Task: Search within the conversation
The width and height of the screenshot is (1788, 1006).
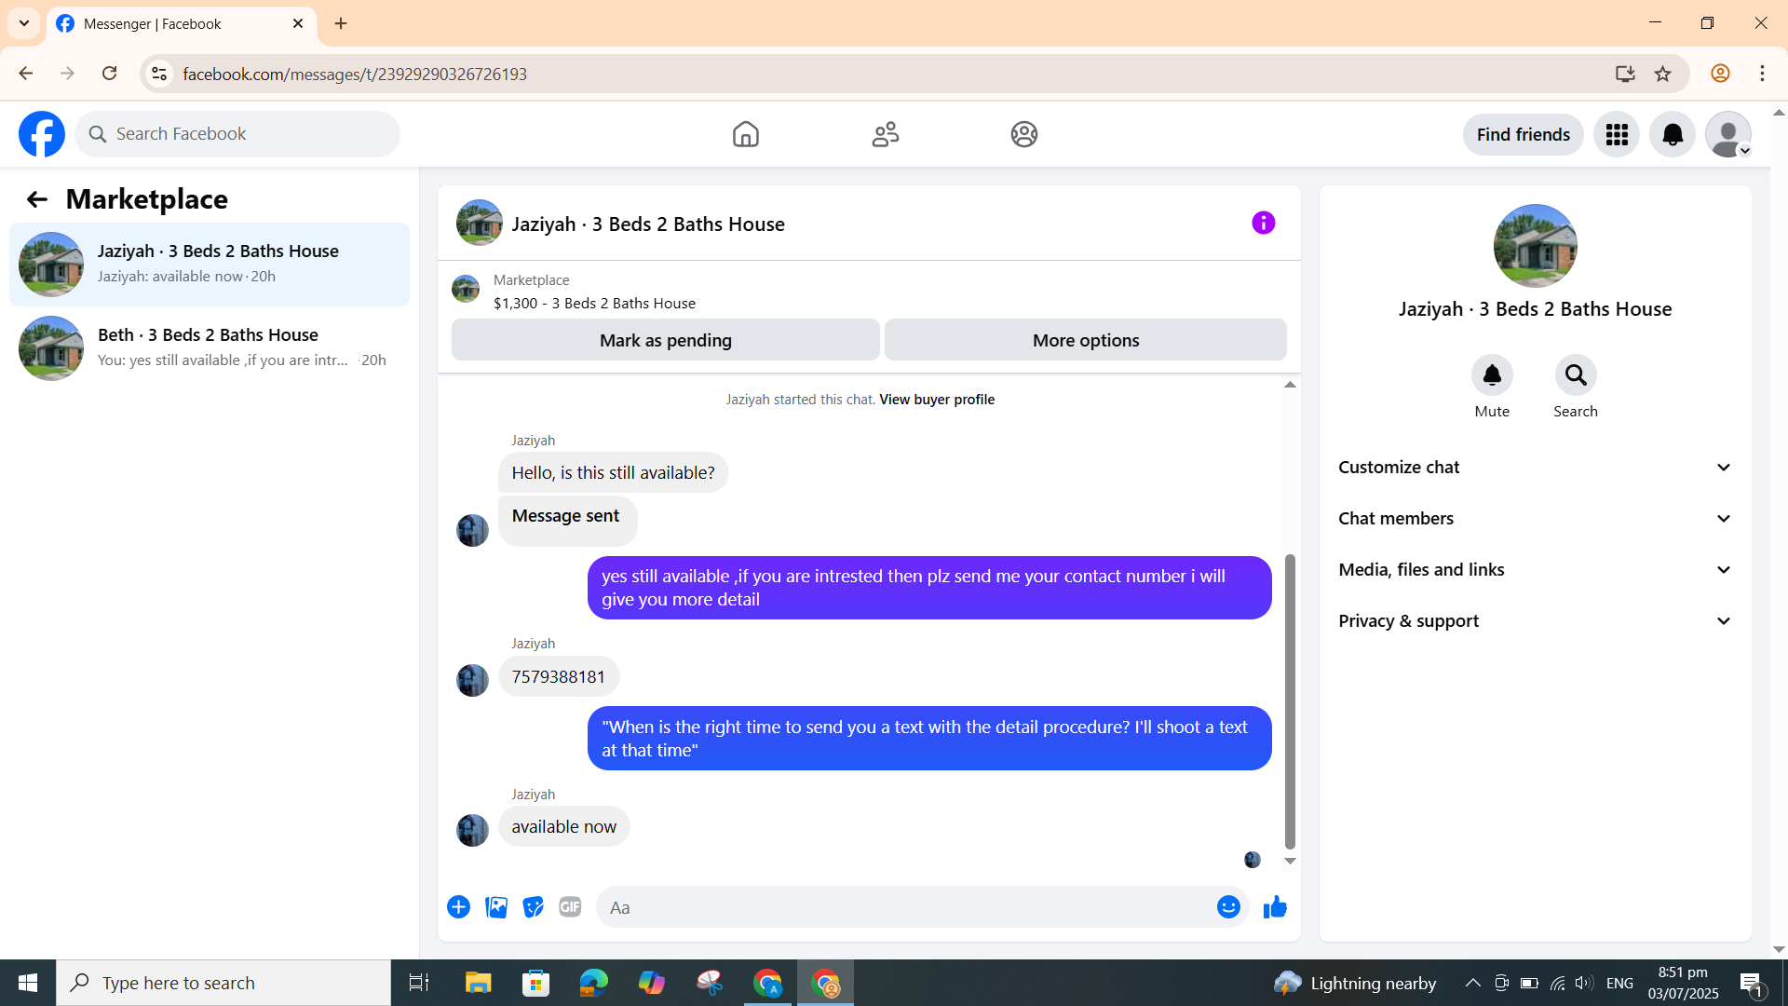Action: coord(1575,375)
